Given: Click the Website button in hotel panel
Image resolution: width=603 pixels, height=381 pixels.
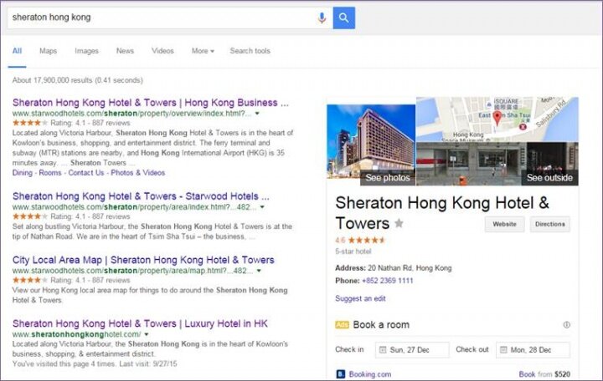Looking at the screenshot, I should pos(504,224).
